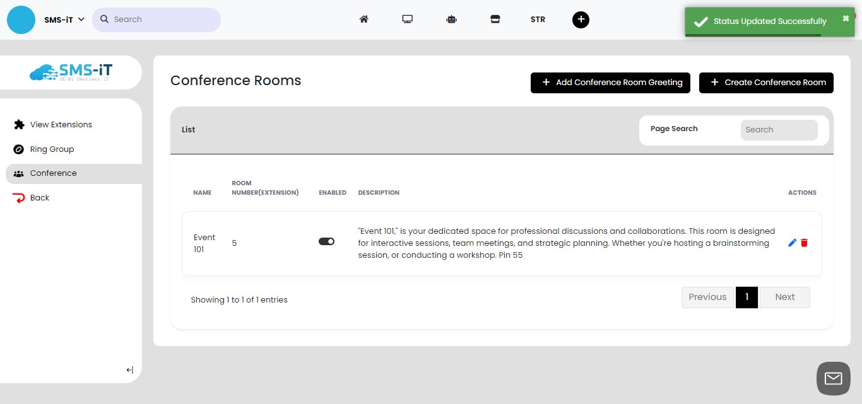Image resolution: width=862 pixels, height=404 pixels.
Task: Collapse the sidebar with the arrow control
Action: pyautogui.click(x=129, y=370)
